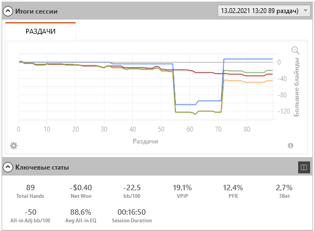This screenshot has width=315, height=231.
Task: Click the Большие блайнды axis label
Action: click(x=297, y=87)
